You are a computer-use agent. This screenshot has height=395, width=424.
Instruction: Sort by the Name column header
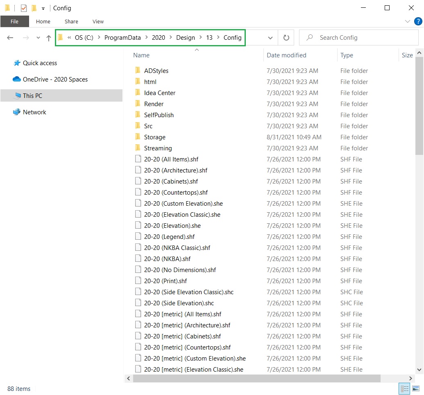click(x=141, y=55)
